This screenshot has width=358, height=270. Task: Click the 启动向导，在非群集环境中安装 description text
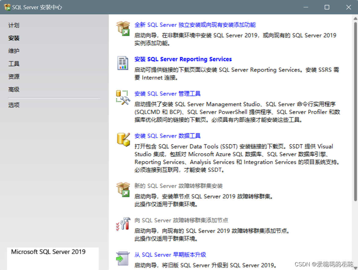(235, 39)
